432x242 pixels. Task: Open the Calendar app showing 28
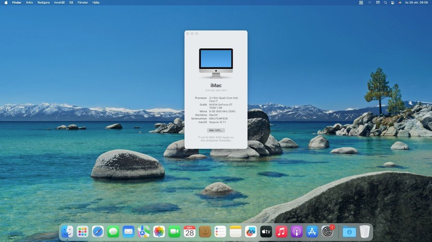coord(190,231)
